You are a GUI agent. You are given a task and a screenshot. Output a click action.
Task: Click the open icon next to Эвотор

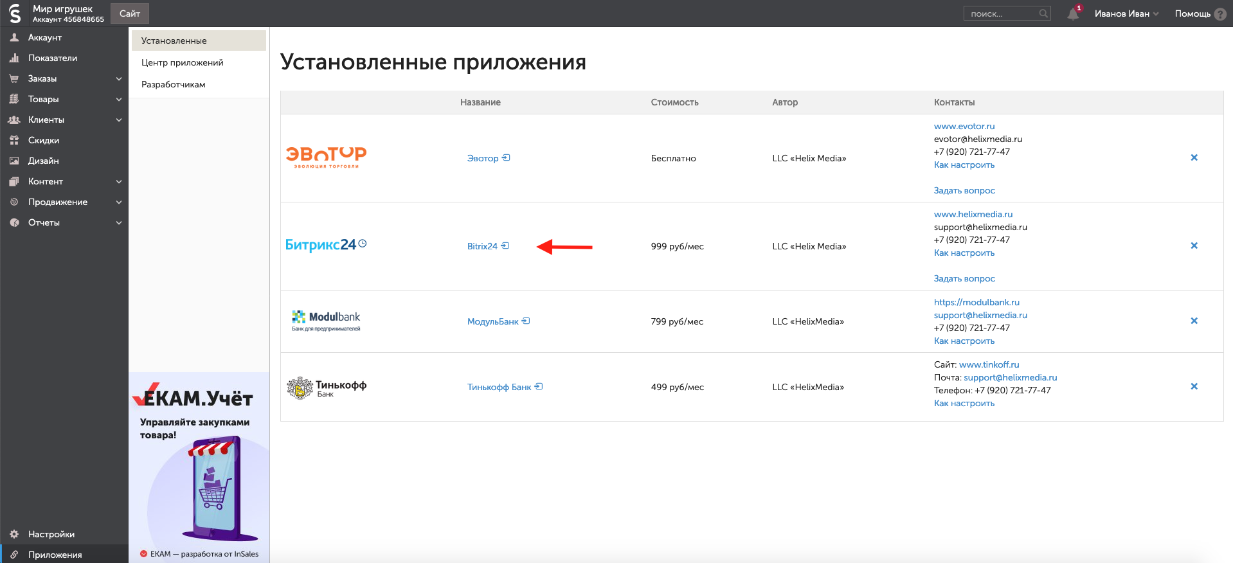point(506,157)
